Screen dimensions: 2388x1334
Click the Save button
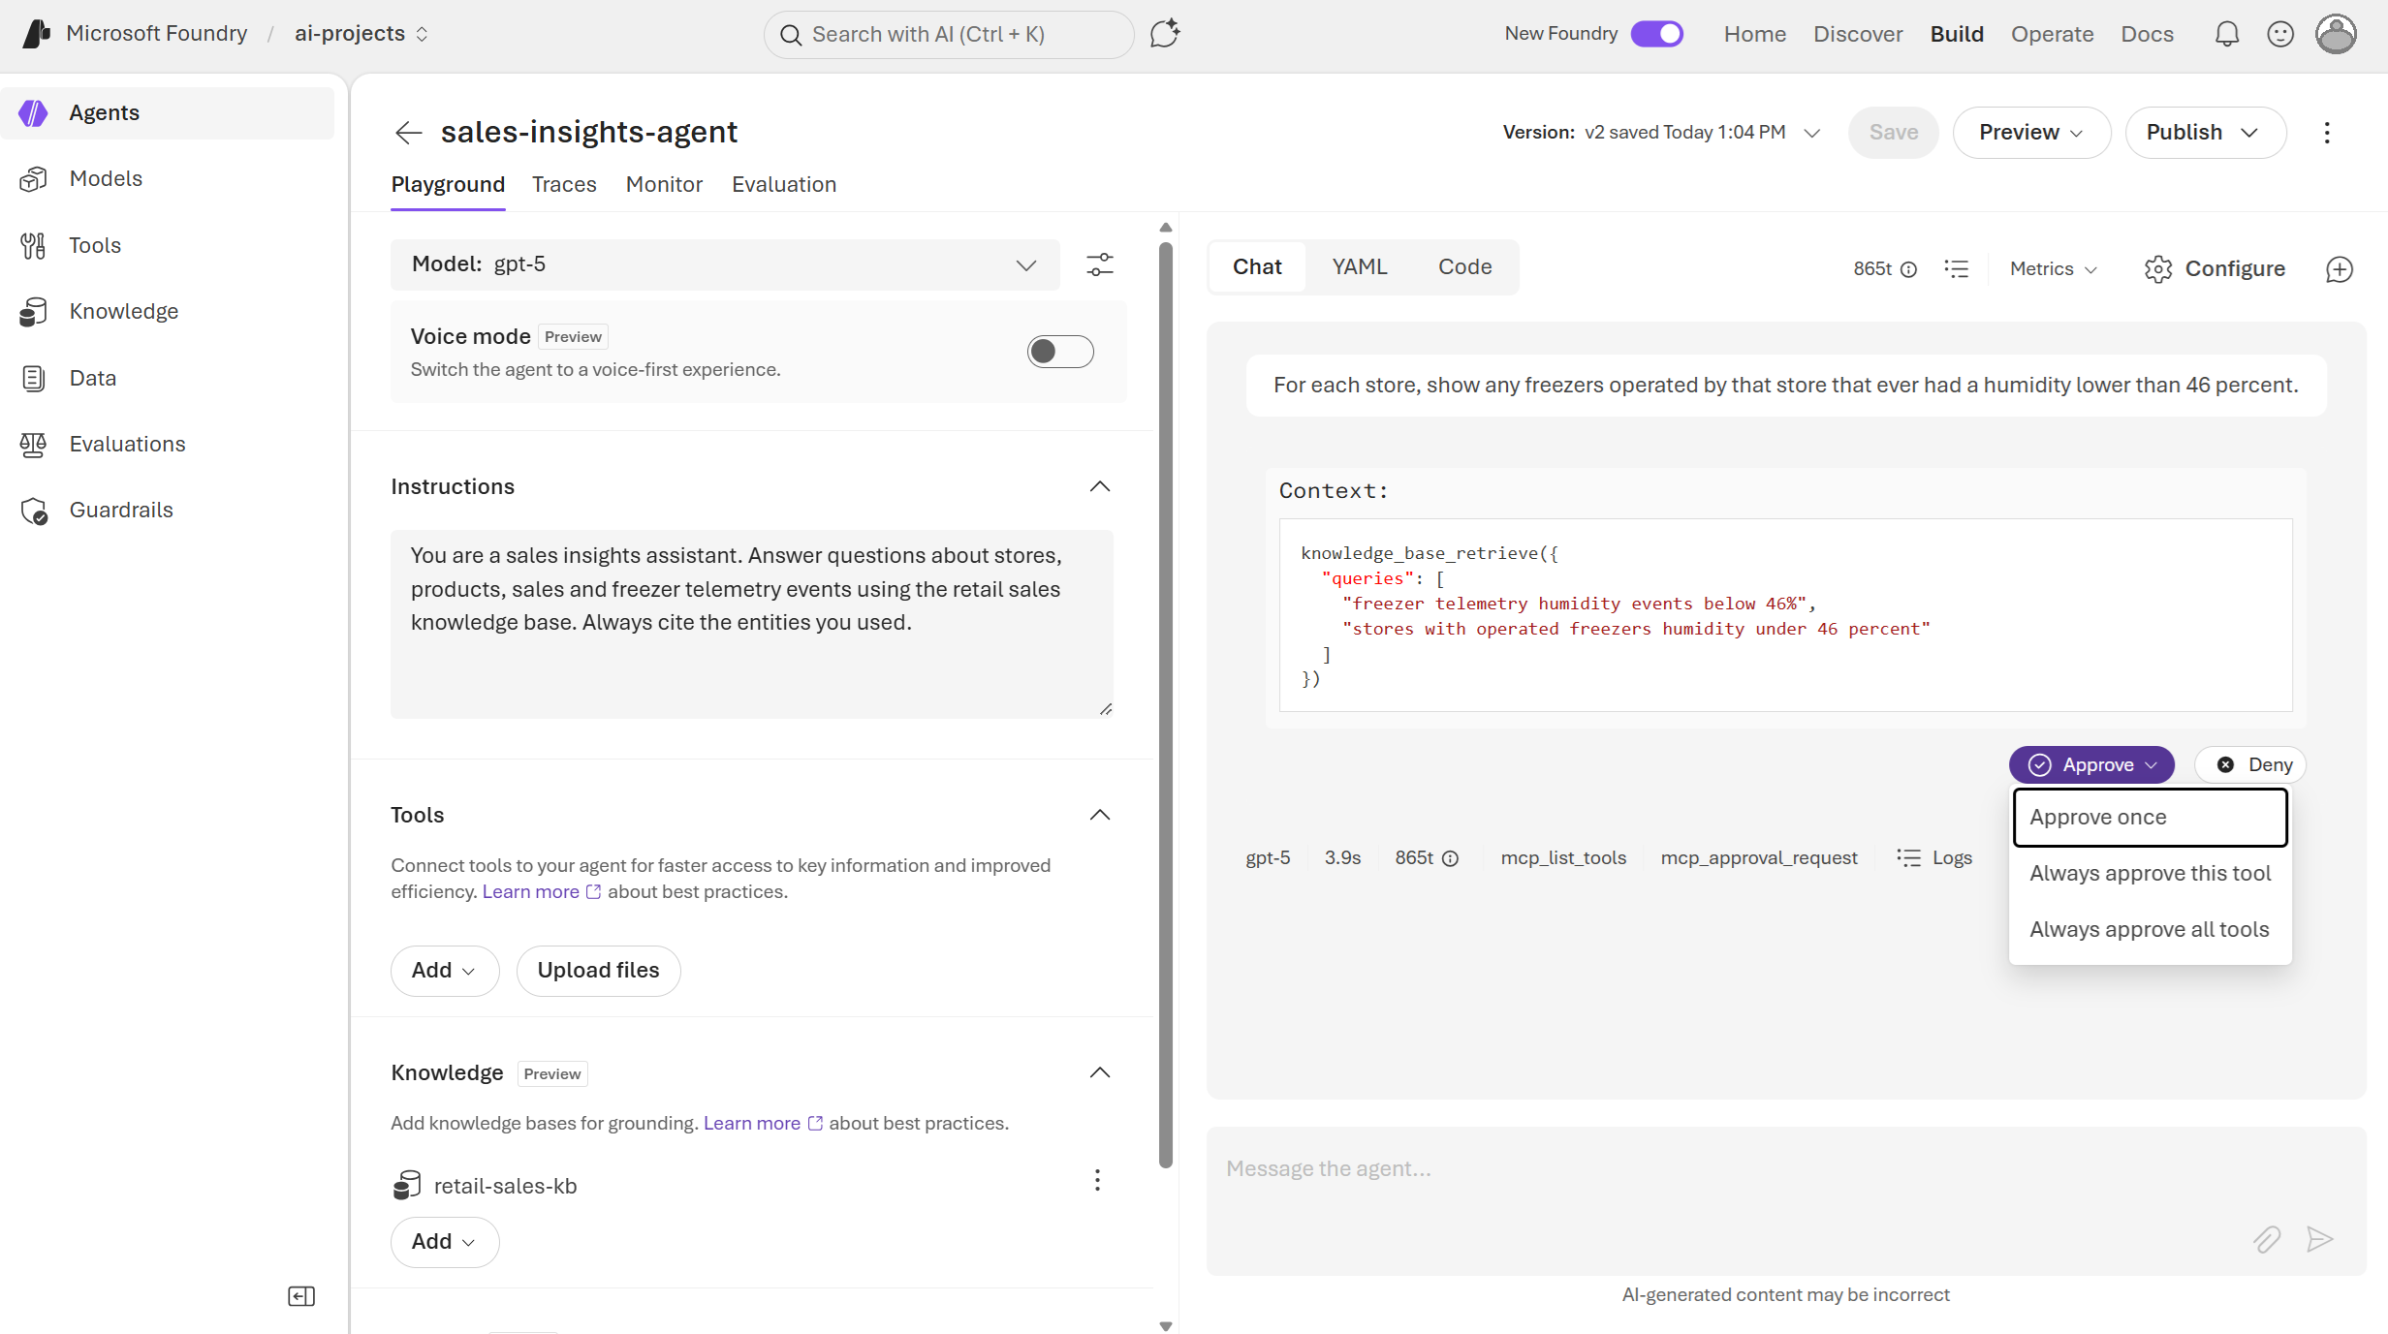tap(1894, 133)
